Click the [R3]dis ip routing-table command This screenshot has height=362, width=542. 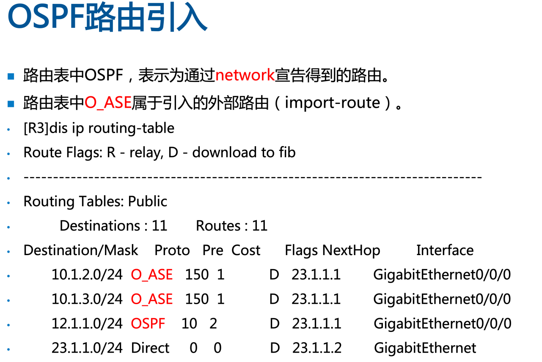[x=99, y=128]
